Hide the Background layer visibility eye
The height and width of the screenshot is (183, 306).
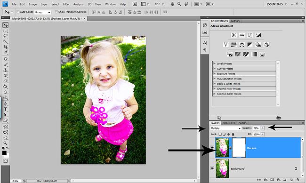click(x=212, y=168)
